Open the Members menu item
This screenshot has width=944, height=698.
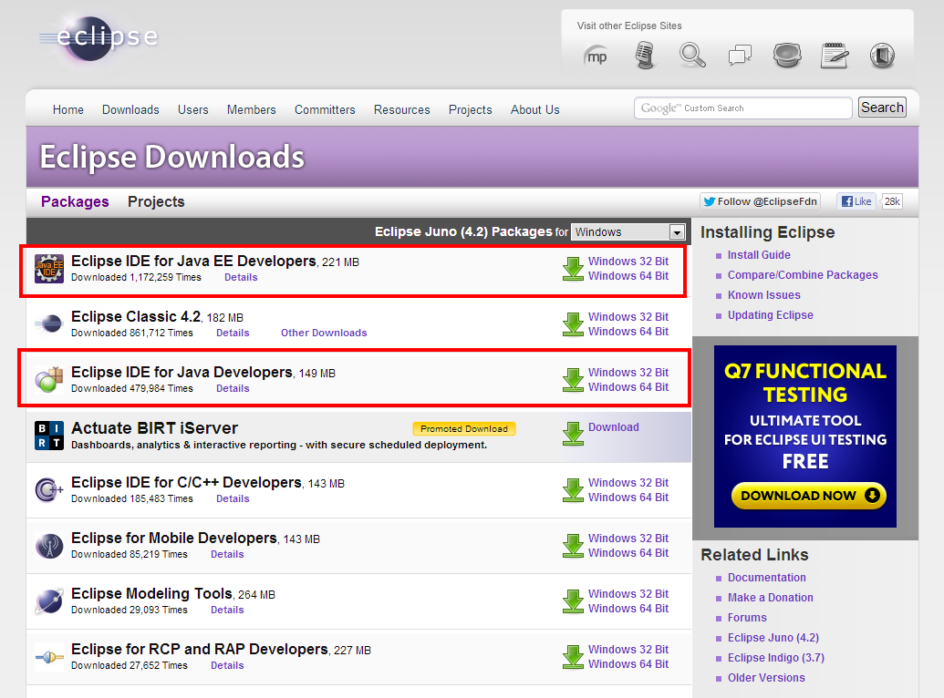[251, 109]
